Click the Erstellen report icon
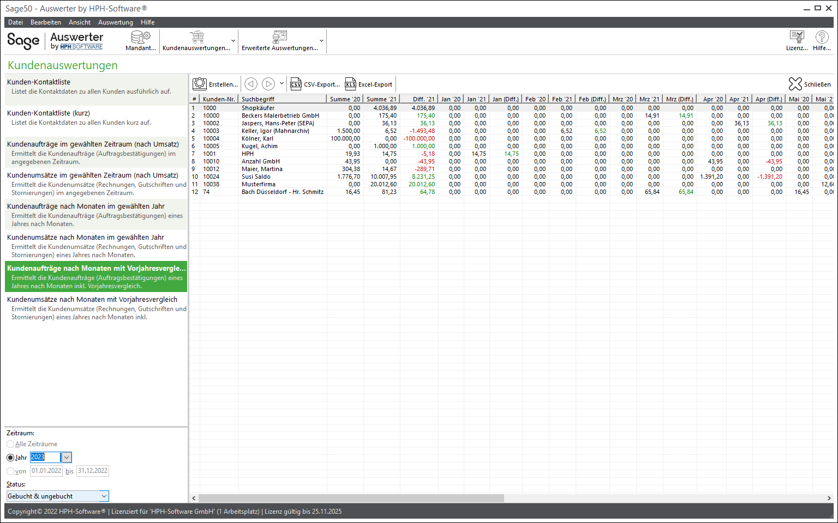This screenshot has height=523, width=838. pyautogui.click(x=200, y=84)
